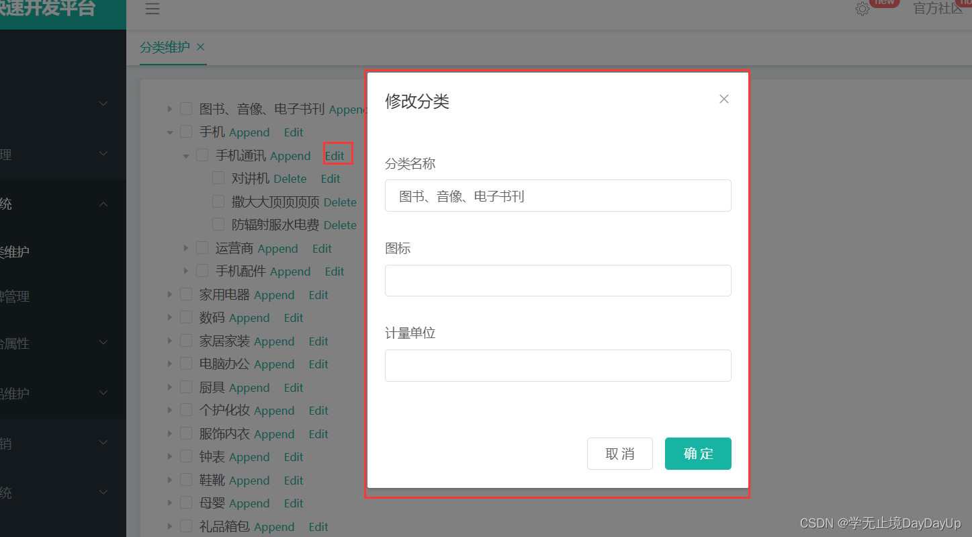This screenshot has height=537, width=972.
Task: Select the 个护化妆 category label
Action: [224, 410]
